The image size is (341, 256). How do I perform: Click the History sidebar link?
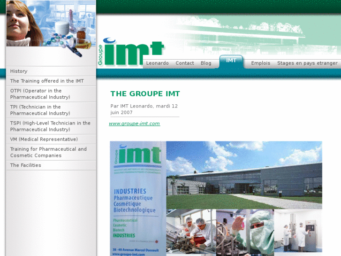(x=51, y=71)
